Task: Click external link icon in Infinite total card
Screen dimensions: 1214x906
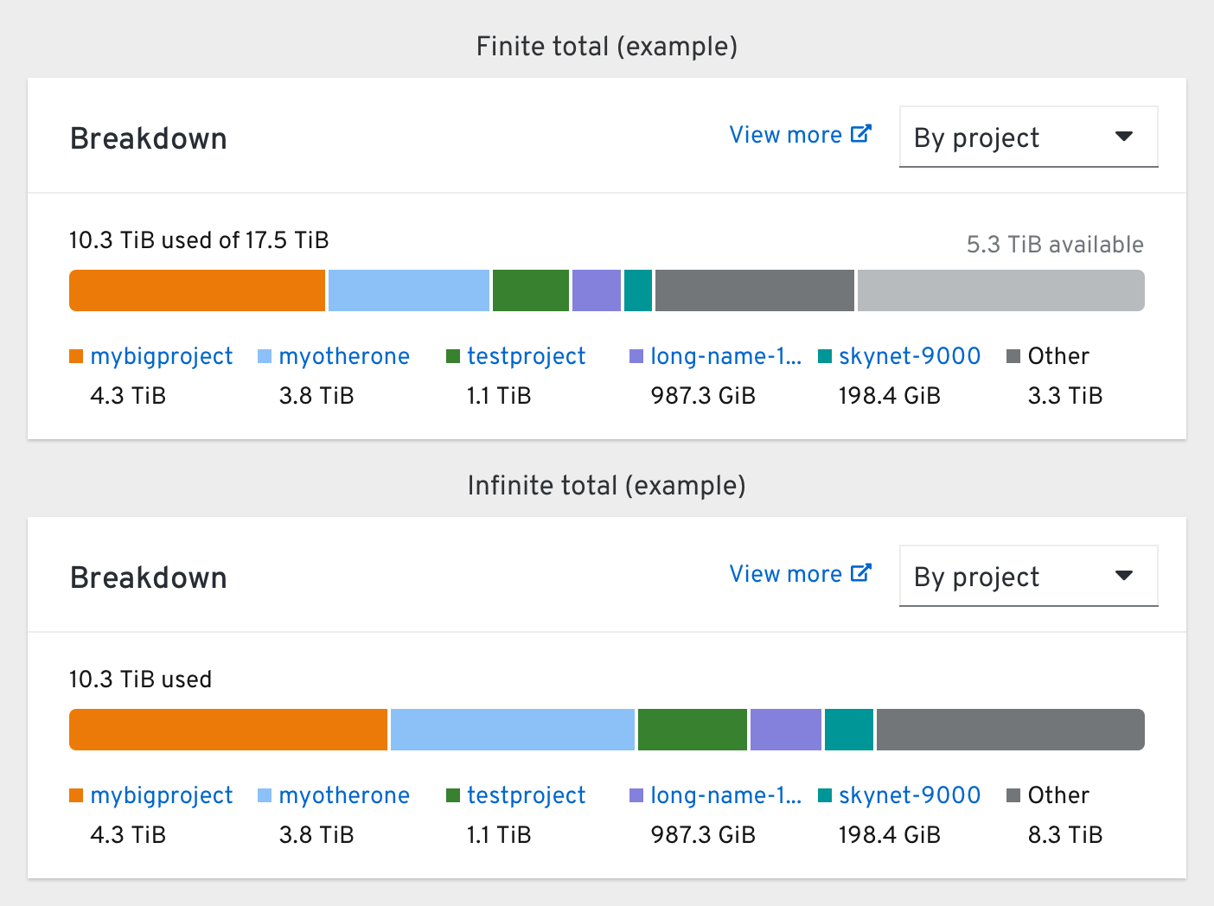Action: [x=861, y=573]
